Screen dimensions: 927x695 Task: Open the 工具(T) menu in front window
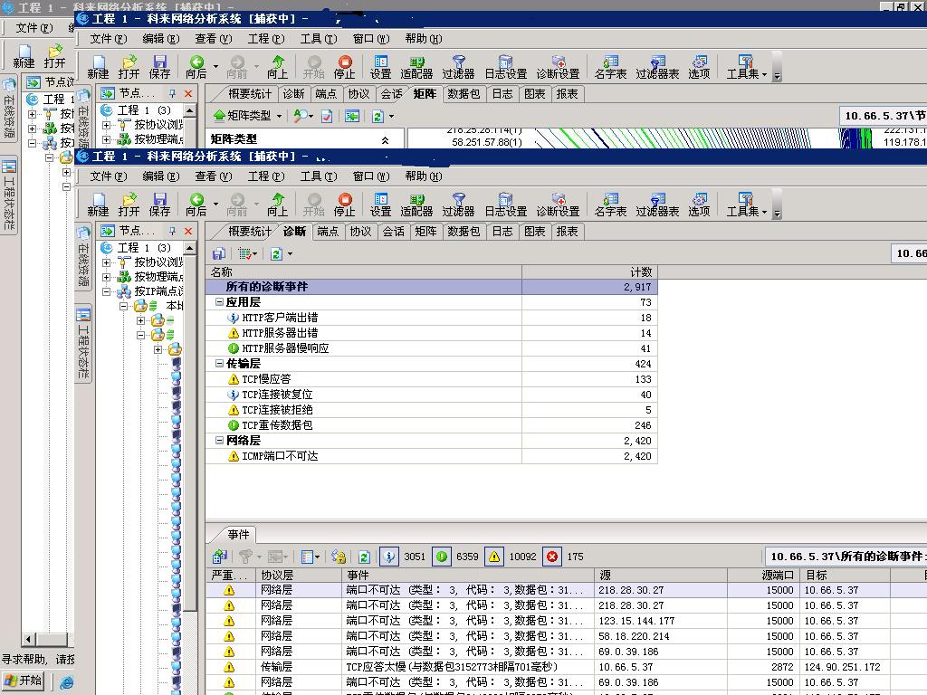coord(318,176)
